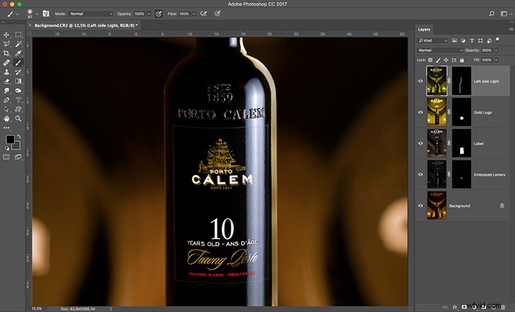Screen dimensions: 515x312
Task: Toggle layer filtering switch on or off
Action: (x=498, y=40)
